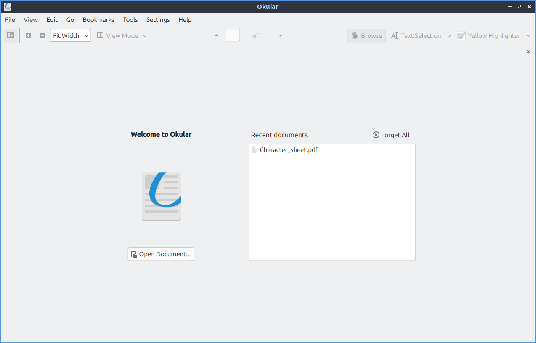Click the zoom out minus icon
This screenshot has height=343, width=536.
pyautogui.click(x=42, y=36)
